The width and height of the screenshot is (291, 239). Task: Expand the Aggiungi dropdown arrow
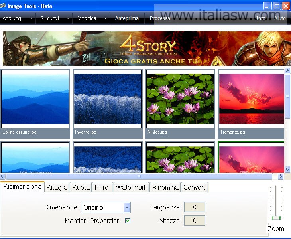point(31,18)
